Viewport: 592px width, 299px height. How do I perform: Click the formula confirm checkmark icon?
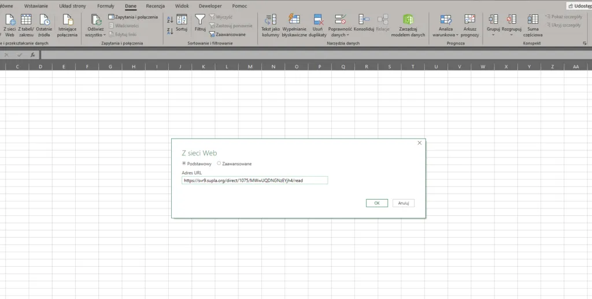(20, 55)
